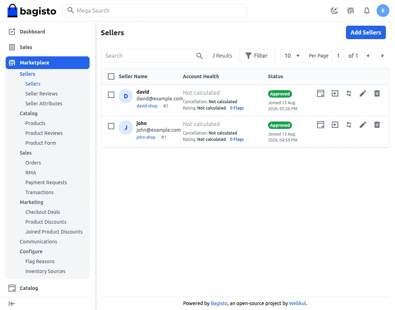Delete seller david
Screen dimensions: 395x310
377,93
